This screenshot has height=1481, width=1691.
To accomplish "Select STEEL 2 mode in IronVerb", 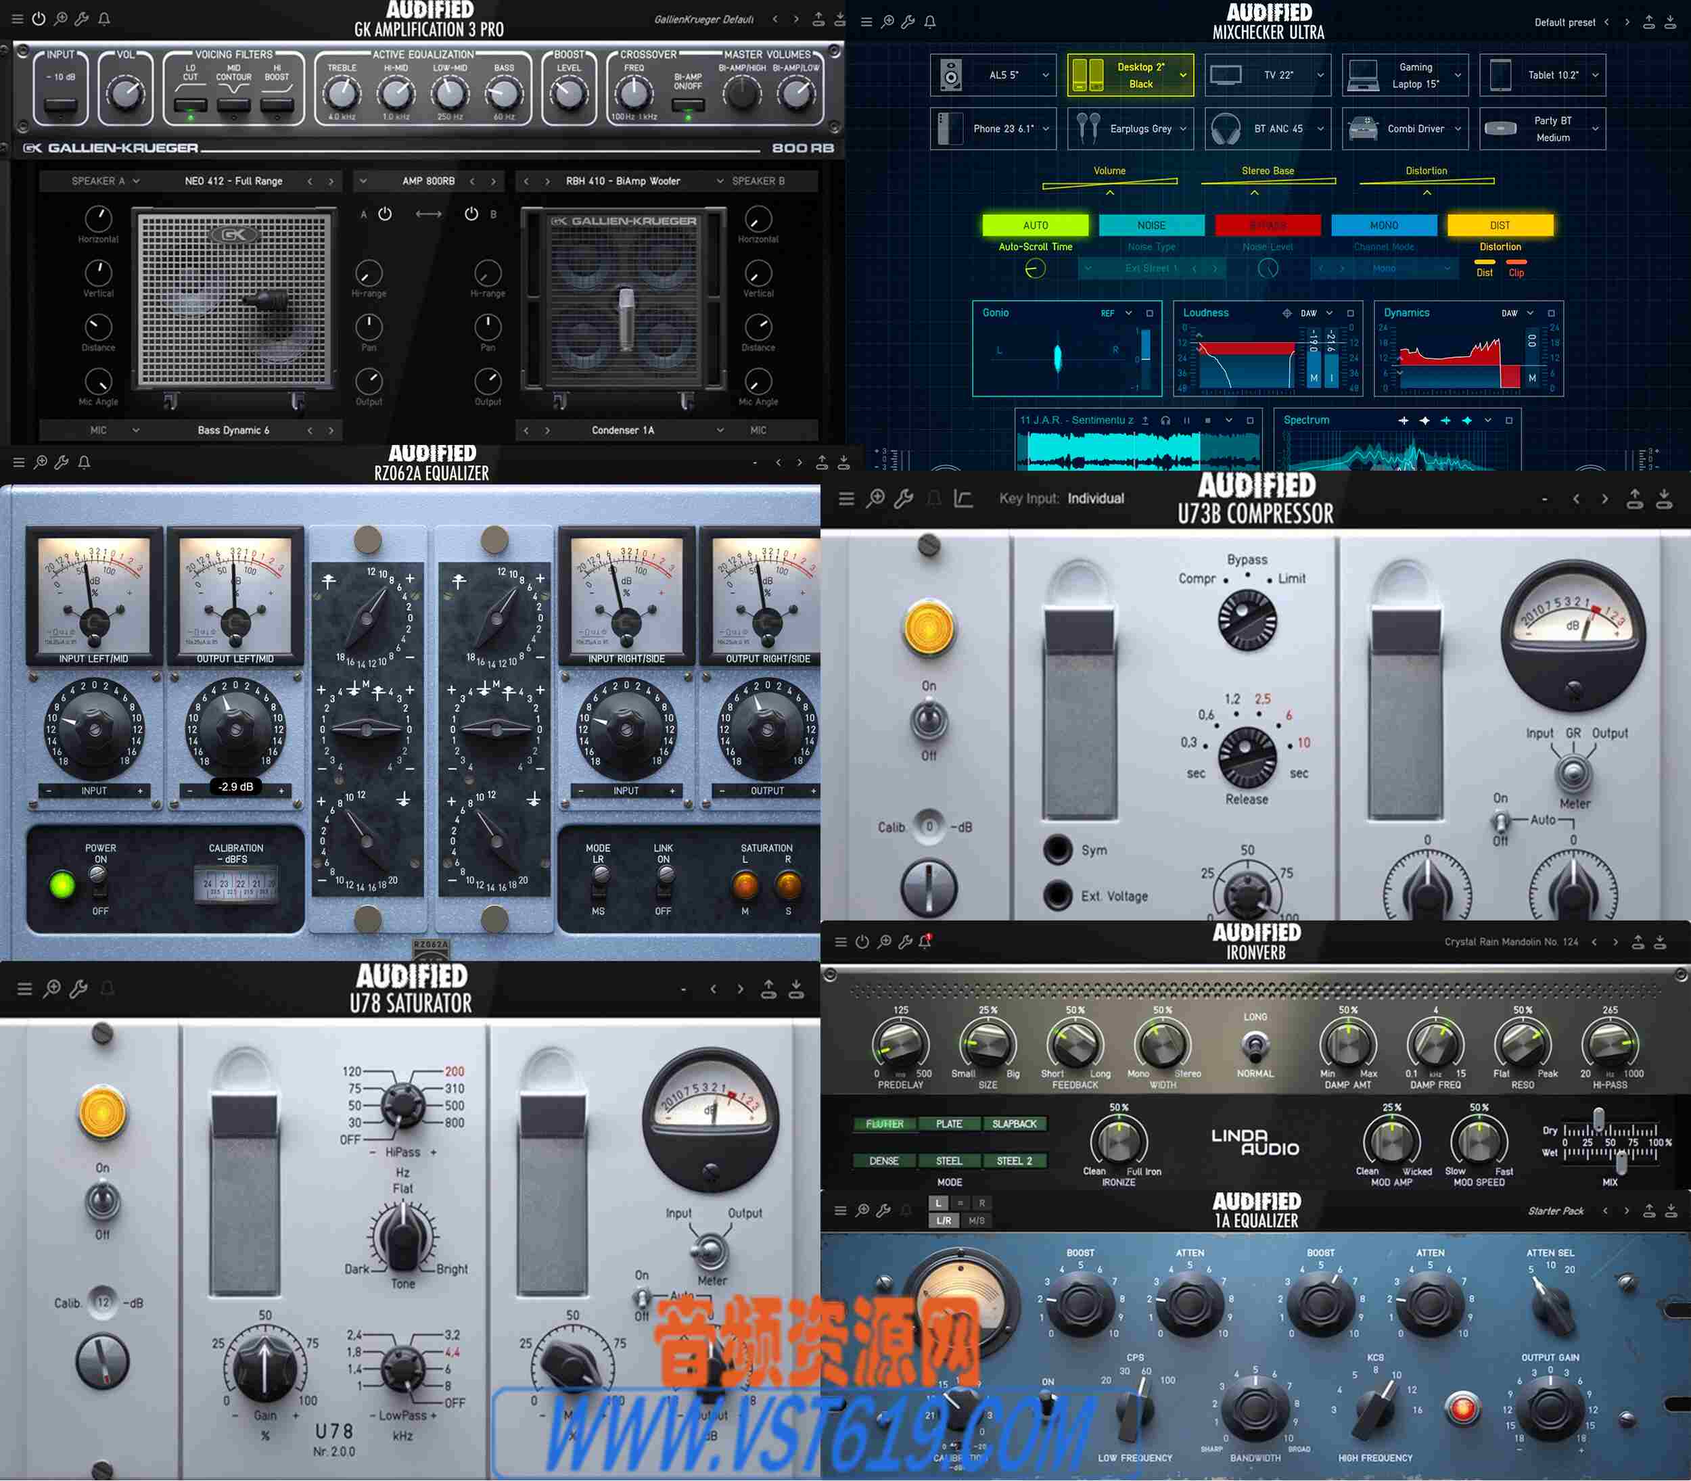I will coord(1014,1160).
